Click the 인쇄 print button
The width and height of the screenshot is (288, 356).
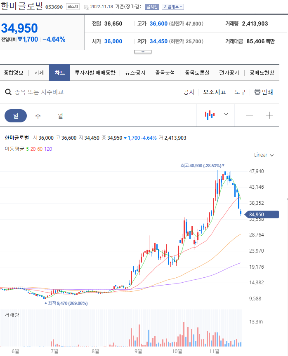tap(264, 92)
